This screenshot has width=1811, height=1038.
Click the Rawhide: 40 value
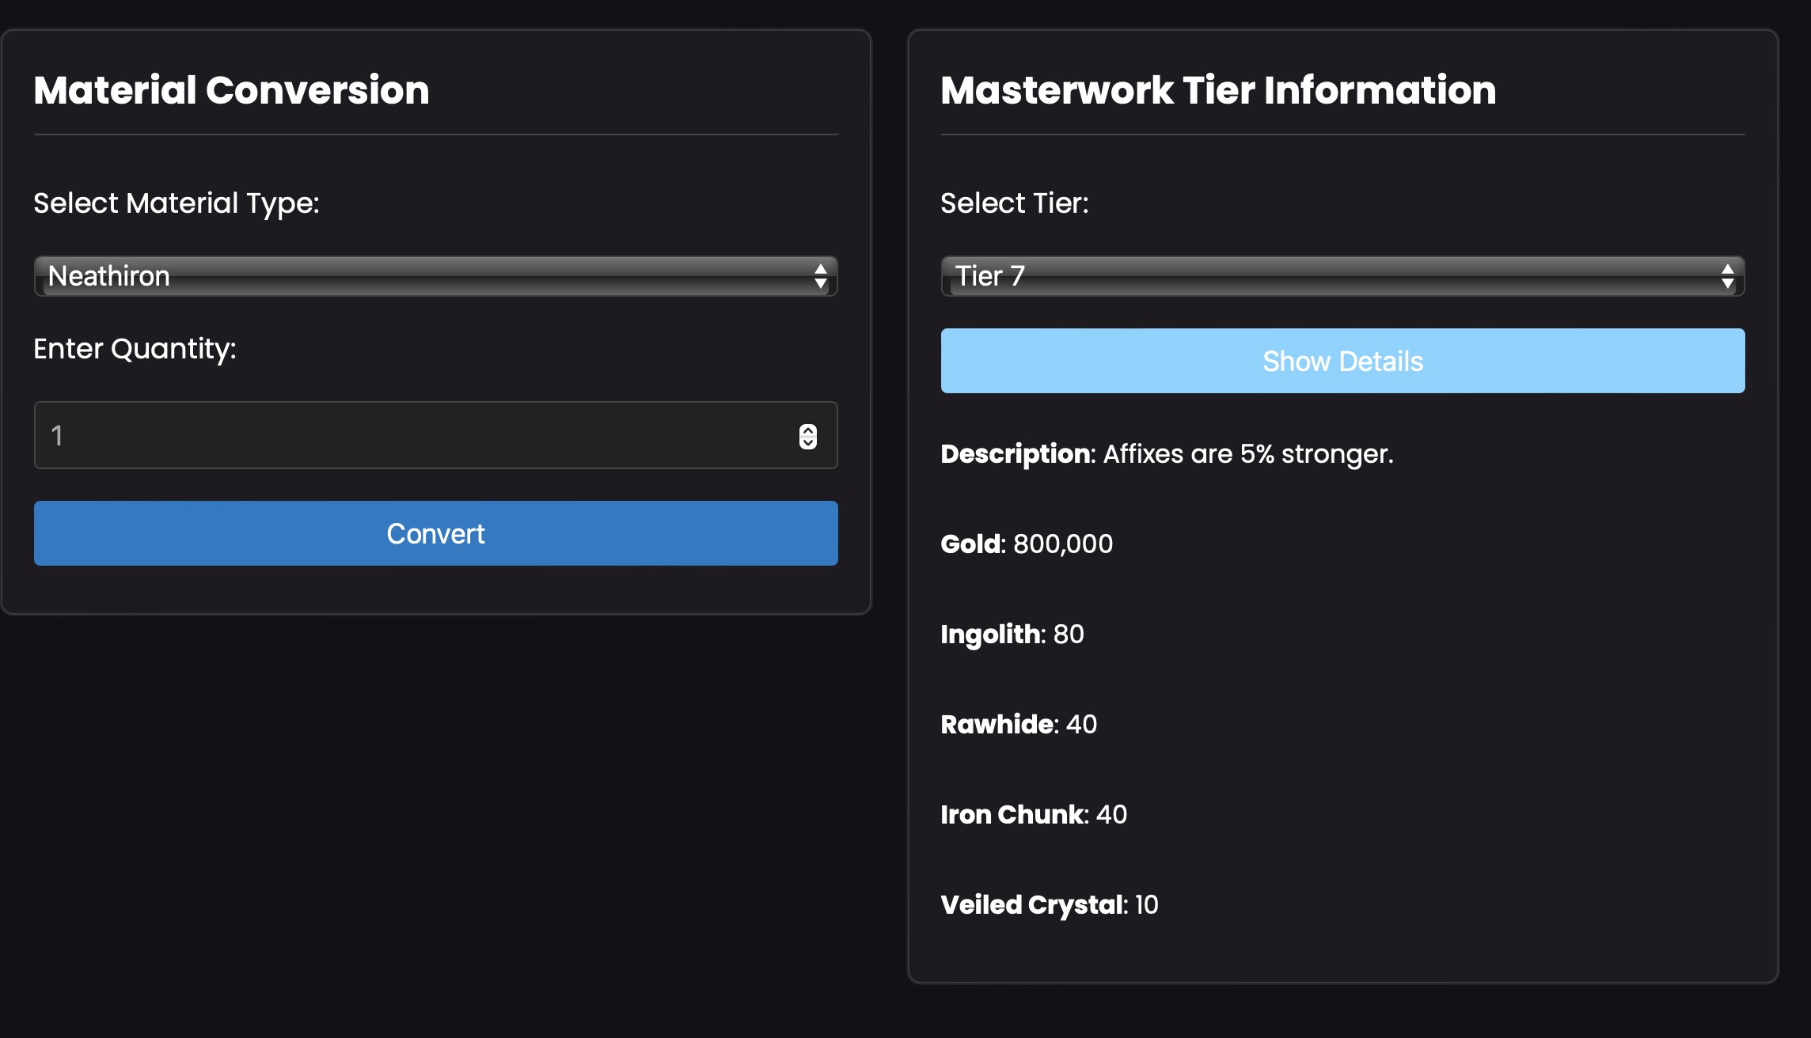(1019, 725)
